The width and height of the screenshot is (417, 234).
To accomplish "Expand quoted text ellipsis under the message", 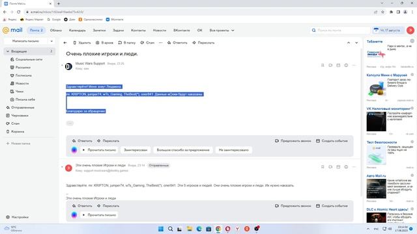I will coord(70,123).
